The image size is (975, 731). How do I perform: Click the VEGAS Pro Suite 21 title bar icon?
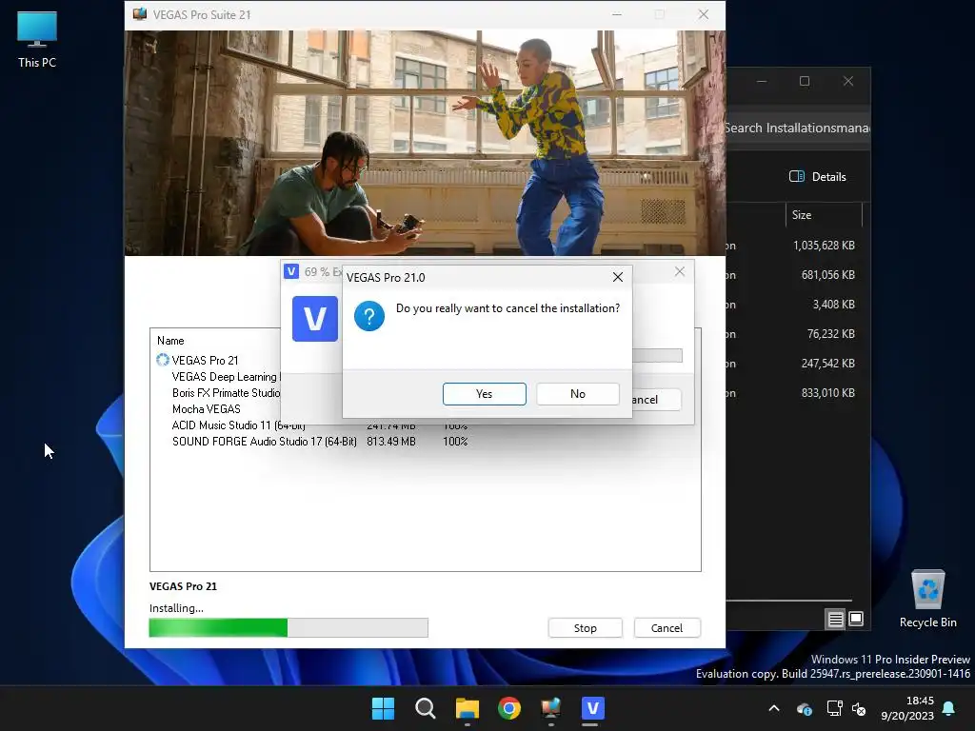point(140,14)
